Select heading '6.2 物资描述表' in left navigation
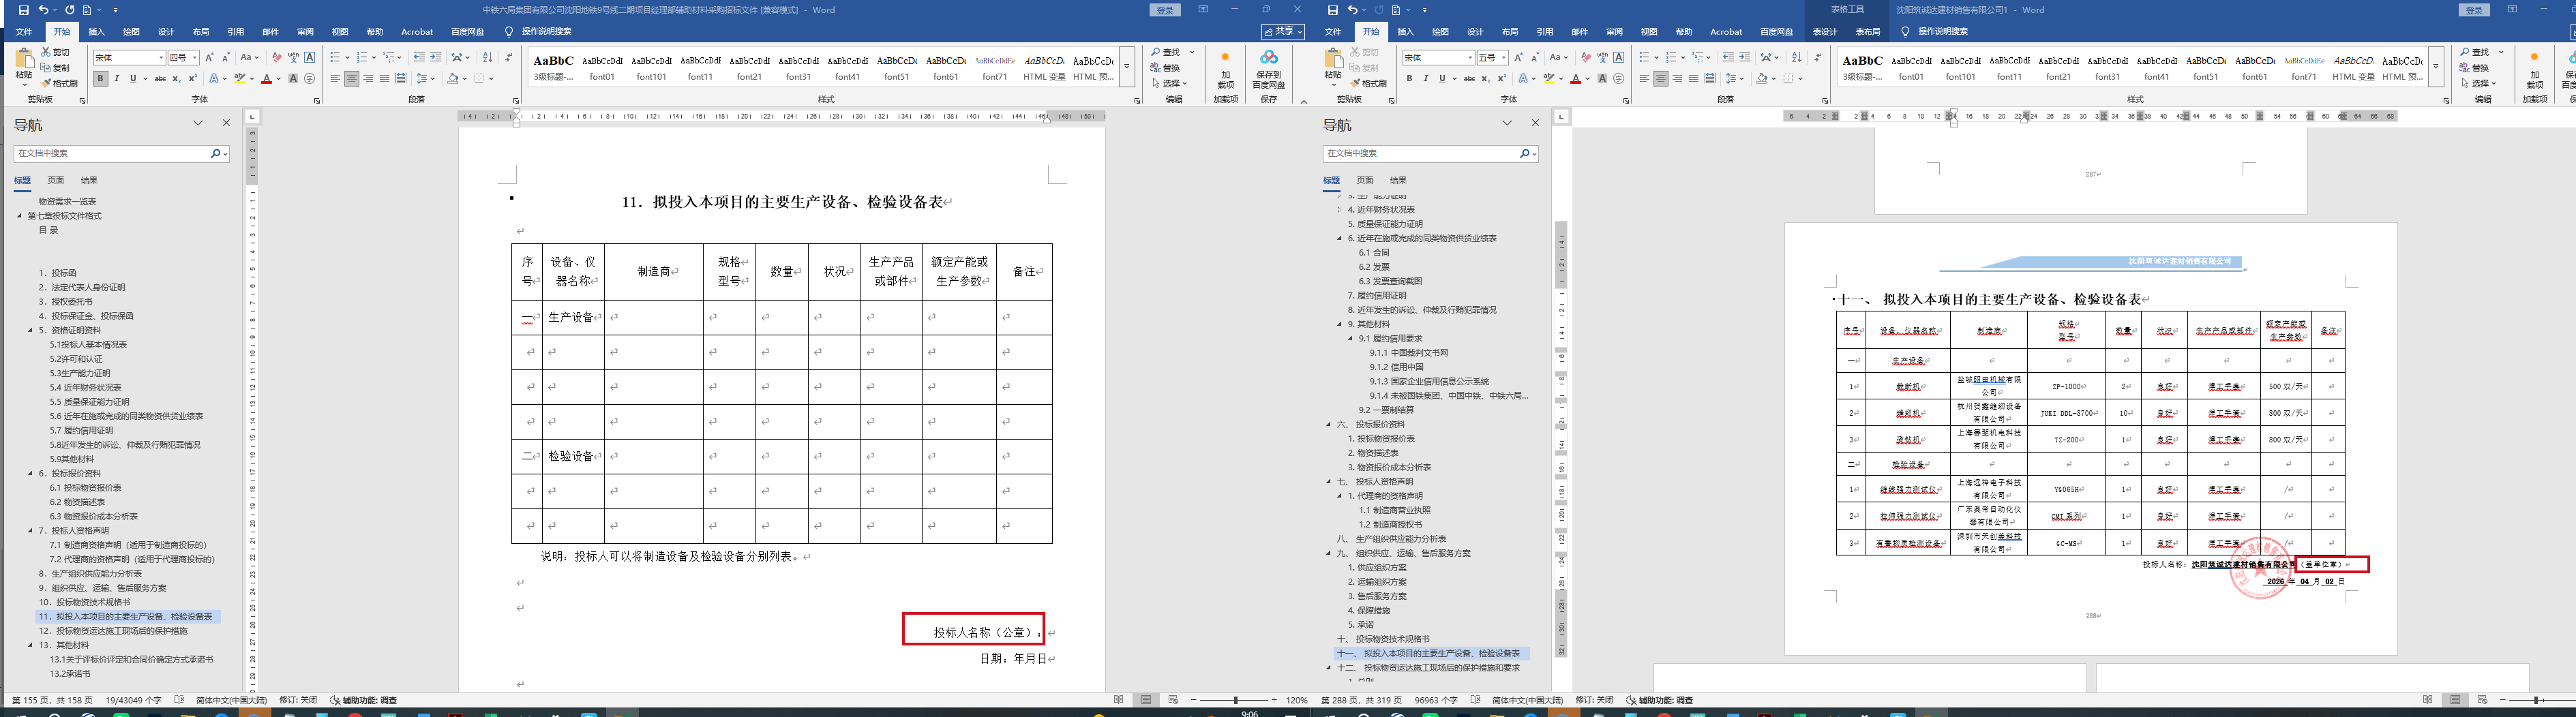This screenshot has width=2576, height=717. click(77, 502)
